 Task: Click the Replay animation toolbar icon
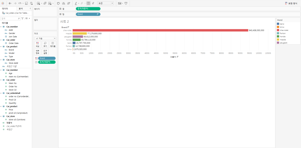tap(20, 3)
